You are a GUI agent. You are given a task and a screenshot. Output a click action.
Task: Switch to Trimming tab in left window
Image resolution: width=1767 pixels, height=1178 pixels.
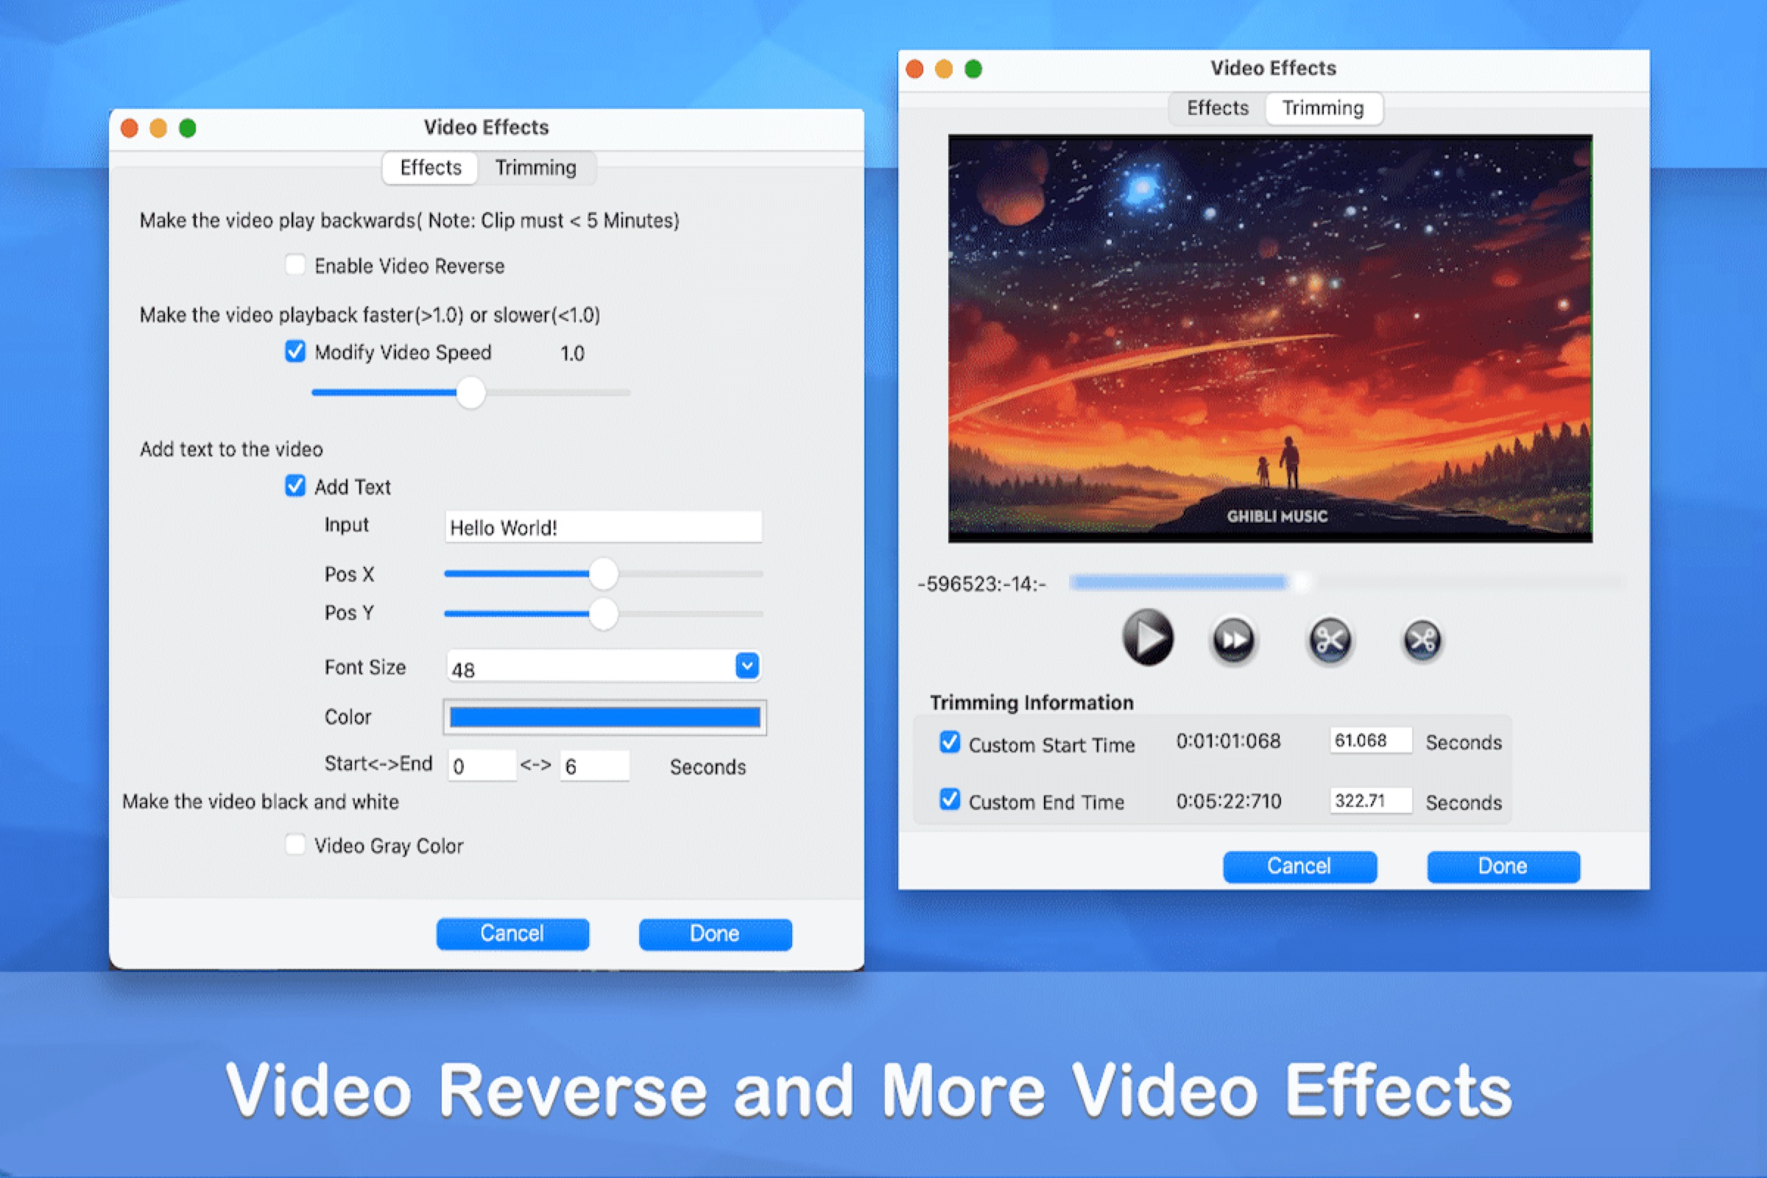(536, 168)
